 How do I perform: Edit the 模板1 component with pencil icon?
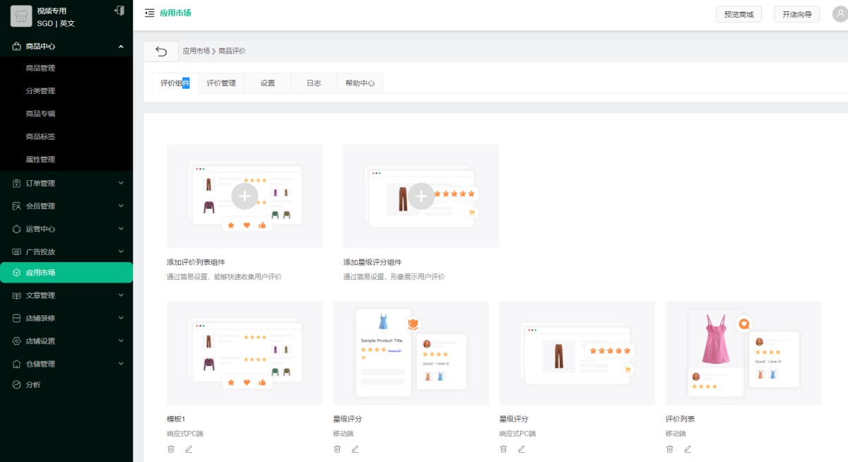pos(189,449)
